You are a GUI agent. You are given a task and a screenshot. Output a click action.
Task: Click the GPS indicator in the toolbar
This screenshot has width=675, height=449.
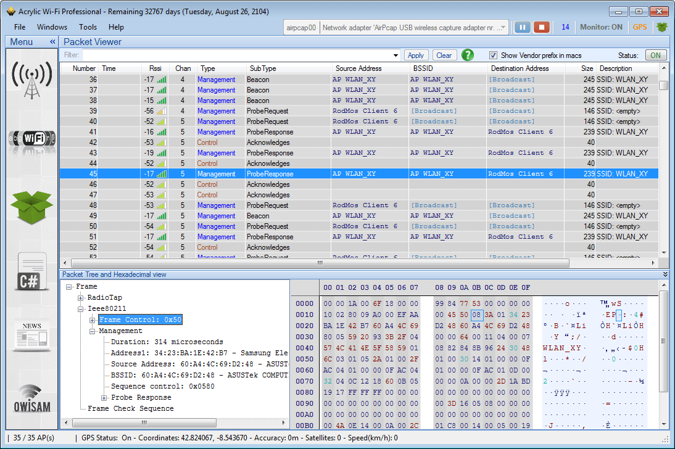pos(640,27)
